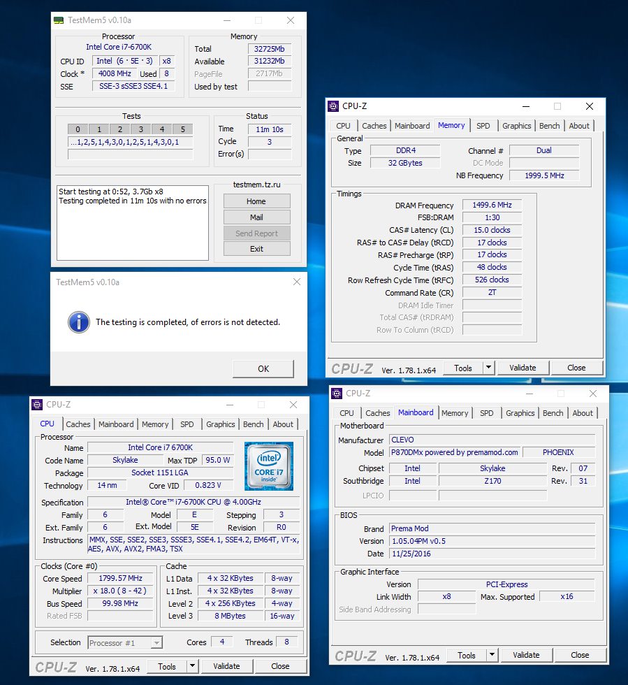Click Specification field i7-6700K CPU
Screen dimensions: 628x685
click(193, 503)
